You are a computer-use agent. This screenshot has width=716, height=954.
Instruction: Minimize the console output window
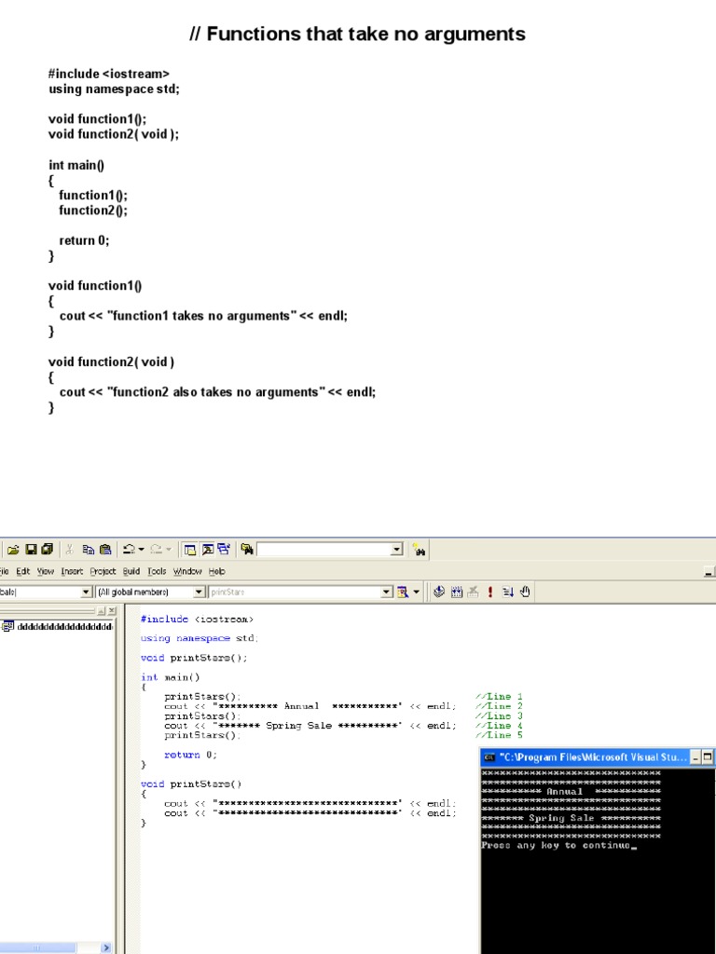pos(695,757)
